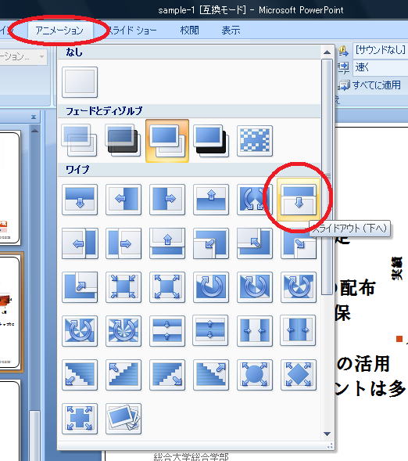Select the no transition thumbnail under なし
Image resolution: width=408 pixels, height=461 pixels.
(80, 82)
